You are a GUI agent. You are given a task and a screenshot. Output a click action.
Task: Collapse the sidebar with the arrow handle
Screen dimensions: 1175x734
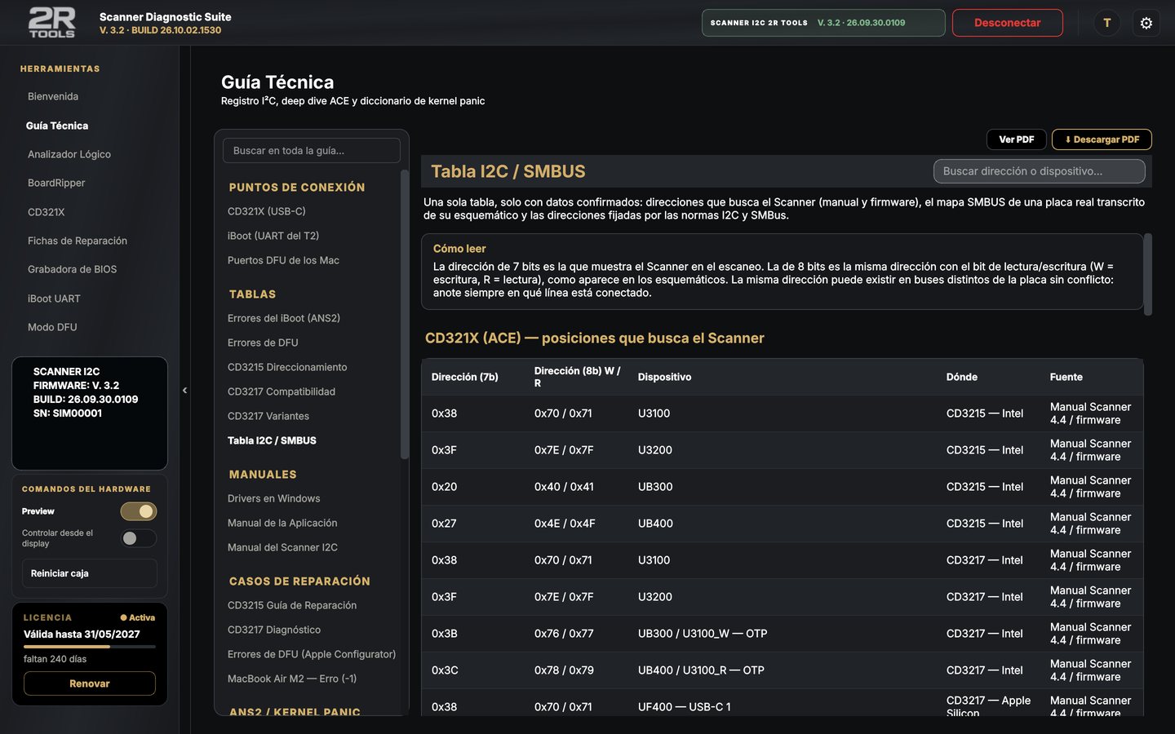[x=184, y=391]
